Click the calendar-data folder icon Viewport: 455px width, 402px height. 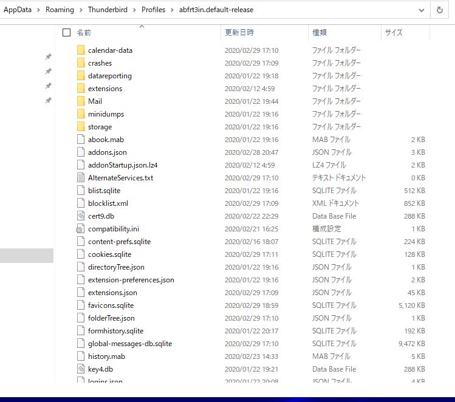(x=81, y=50)
